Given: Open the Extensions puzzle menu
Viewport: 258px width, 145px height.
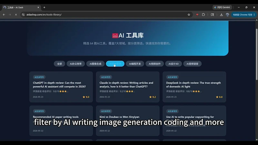Looking at the screenshot, I should tap(203, 15).
